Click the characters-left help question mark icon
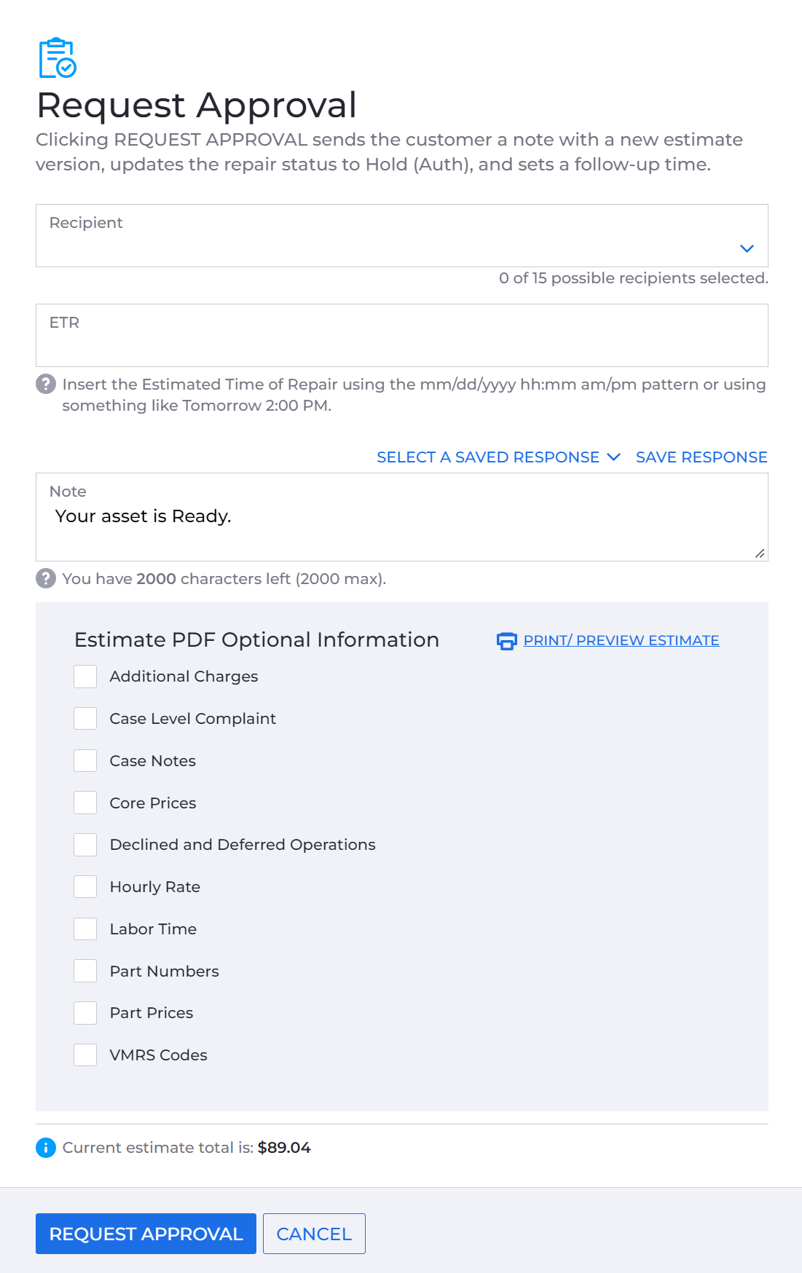The image size is (802, 1273). click(46, 578)
